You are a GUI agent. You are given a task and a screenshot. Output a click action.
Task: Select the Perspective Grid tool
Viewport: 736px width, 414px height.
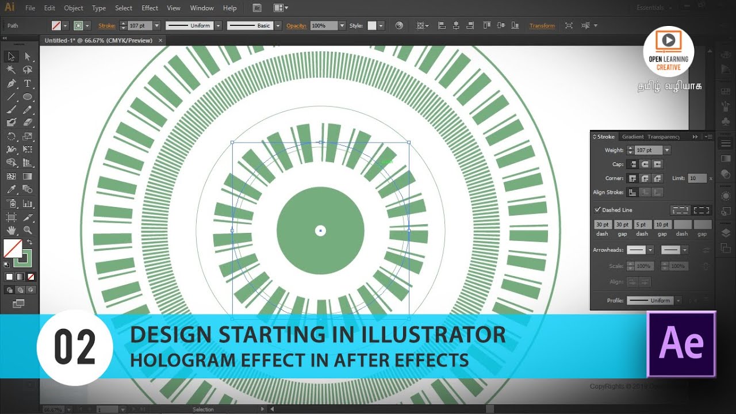pyautogui.click(x=27, y=163)
